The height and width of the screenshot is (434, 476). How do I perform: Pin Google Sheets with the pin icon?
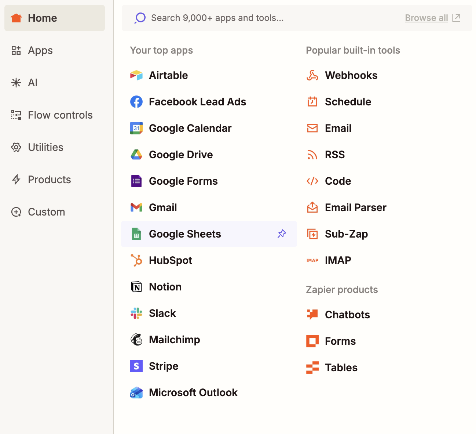click(282, 234)
